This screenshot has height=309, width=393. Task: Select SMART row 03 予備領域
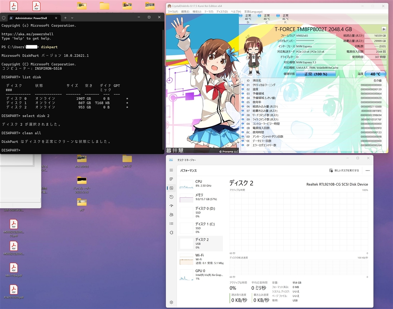point(312,94)
